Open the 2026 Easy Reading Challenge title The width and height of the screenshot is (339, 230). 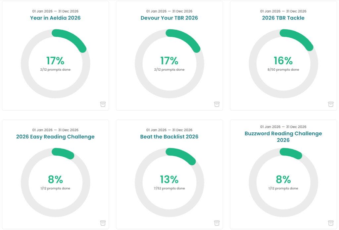(55, 137)
